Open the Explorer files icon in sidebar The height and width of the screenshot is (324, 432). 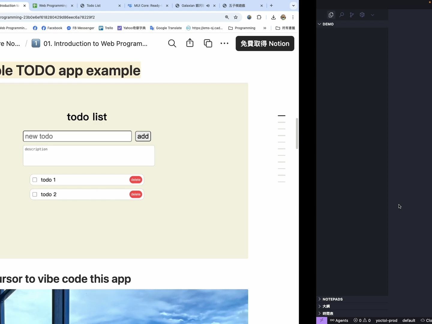coord(331,15)
